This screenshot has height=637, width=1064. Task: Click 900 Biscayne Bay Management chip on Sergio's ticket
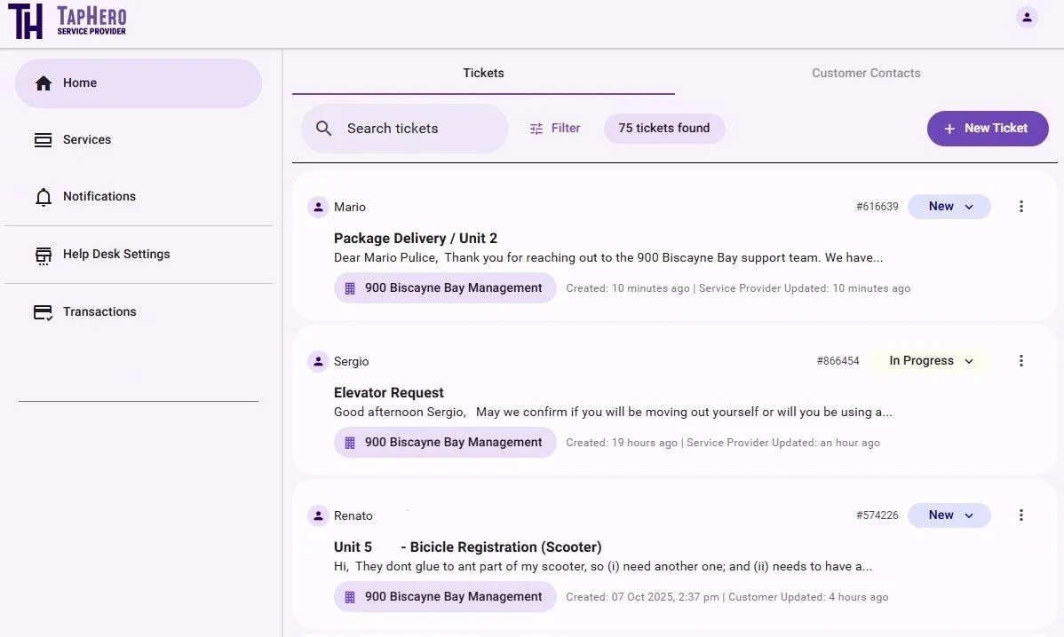pyautogui.click(x=445, y=443)
